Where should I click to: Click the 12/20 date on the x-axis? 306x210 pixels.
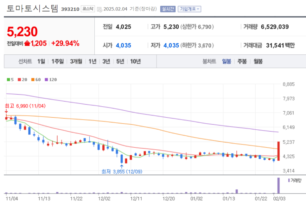169,199
